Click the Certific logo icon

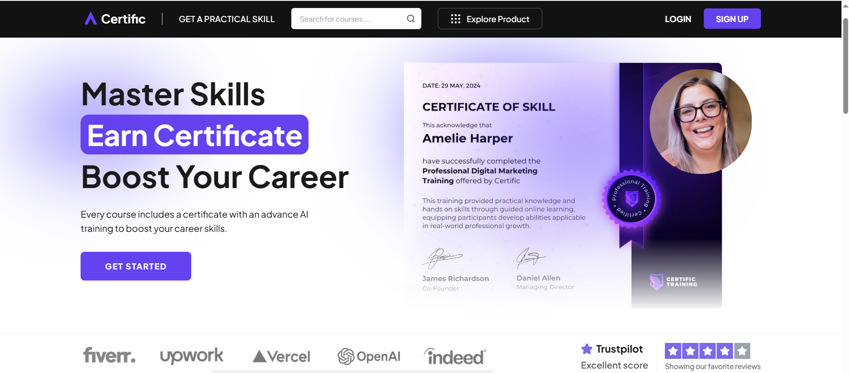(91, 19)
